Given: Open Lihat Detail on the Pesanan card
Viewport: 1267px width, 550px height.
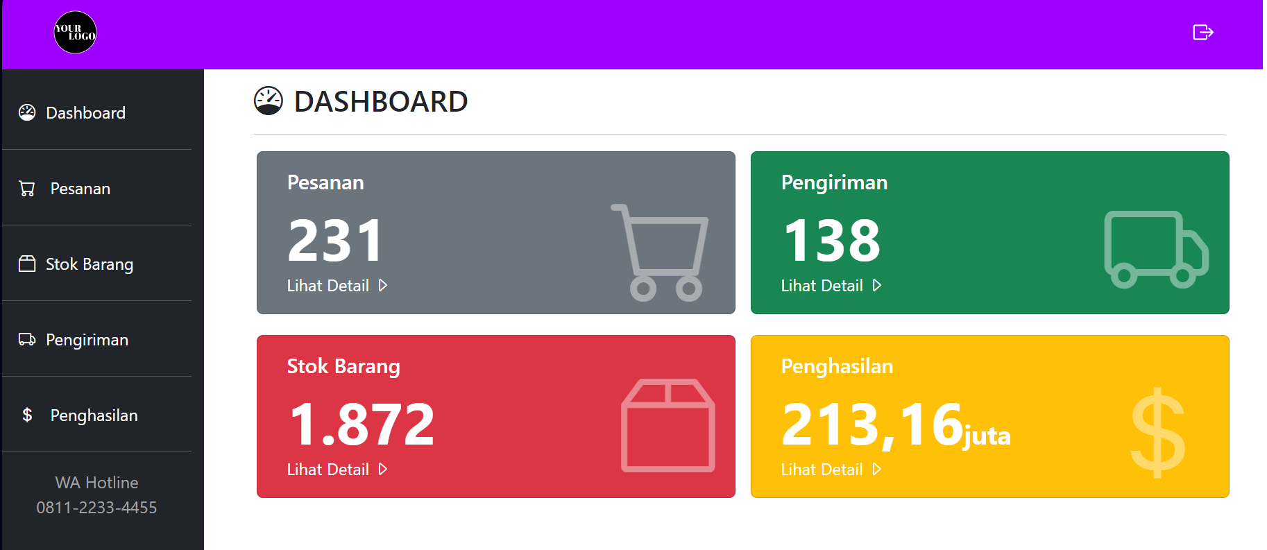Looking at the screenshot, I should pyautogui.click(x=337, y=286).
